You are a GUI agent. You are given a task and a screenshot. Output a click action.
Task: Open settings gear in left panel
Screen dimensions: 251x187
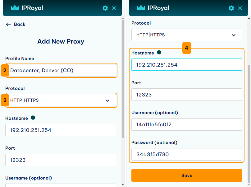(105, 8)
